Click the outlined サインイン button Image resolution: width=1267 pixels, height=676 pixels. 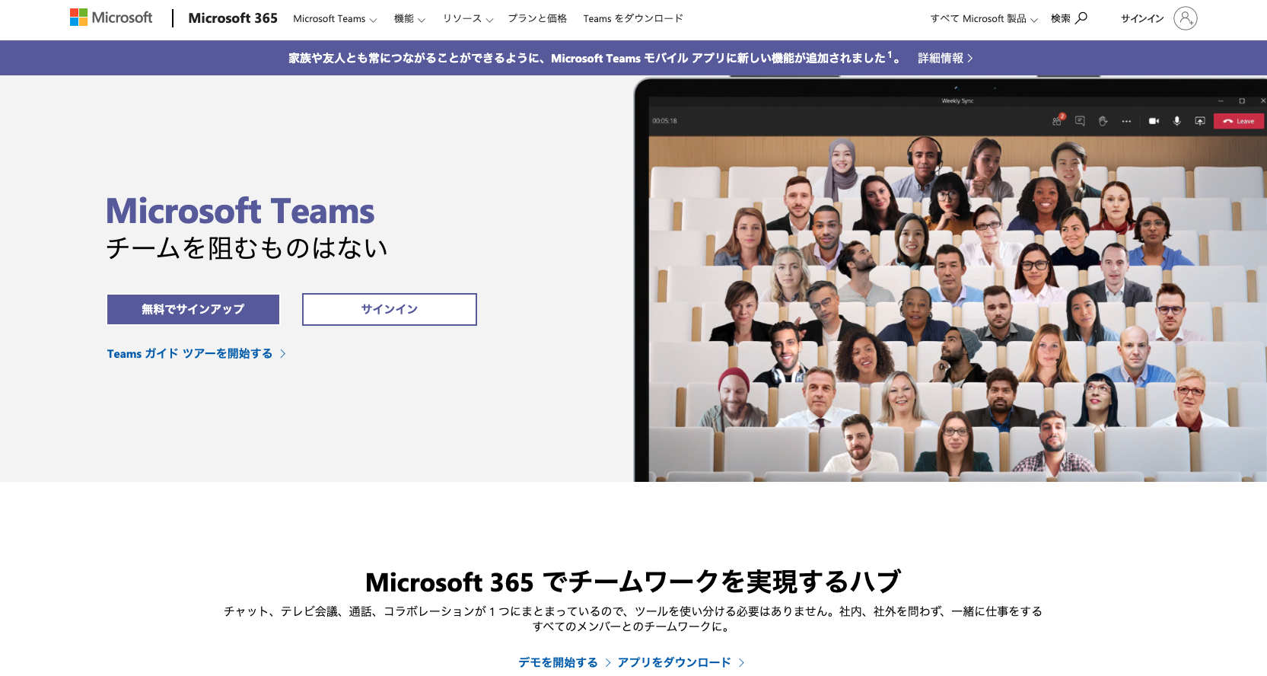point(390,309)
